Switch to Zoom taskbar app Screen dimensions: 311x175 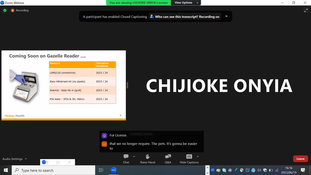click(113, 170)
